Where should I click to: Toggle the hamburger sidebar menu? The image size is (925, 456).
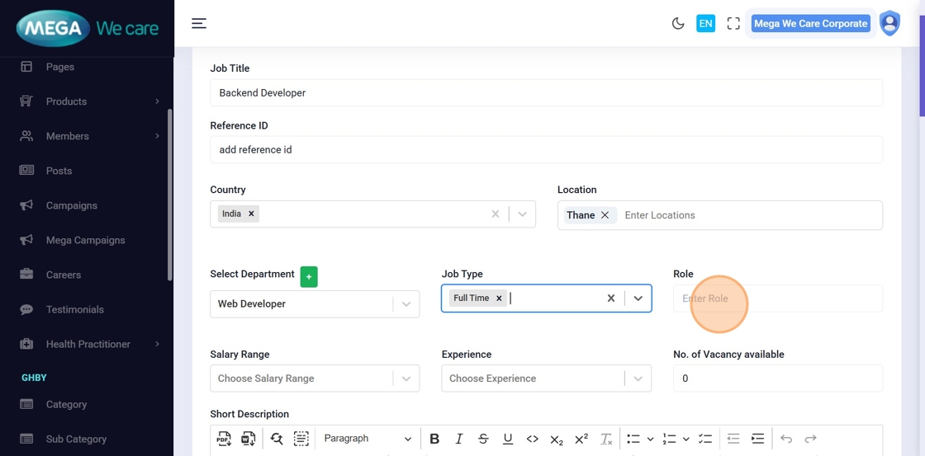199,23
